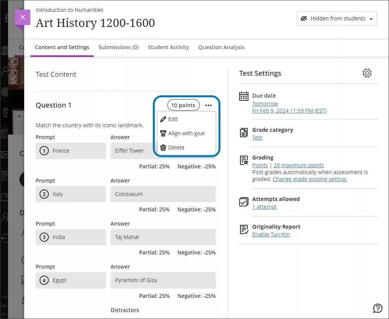Select Enable Turnitin
Image resolution: width=389 pixels, height=319 pixels.
click(x=271, y=234)
